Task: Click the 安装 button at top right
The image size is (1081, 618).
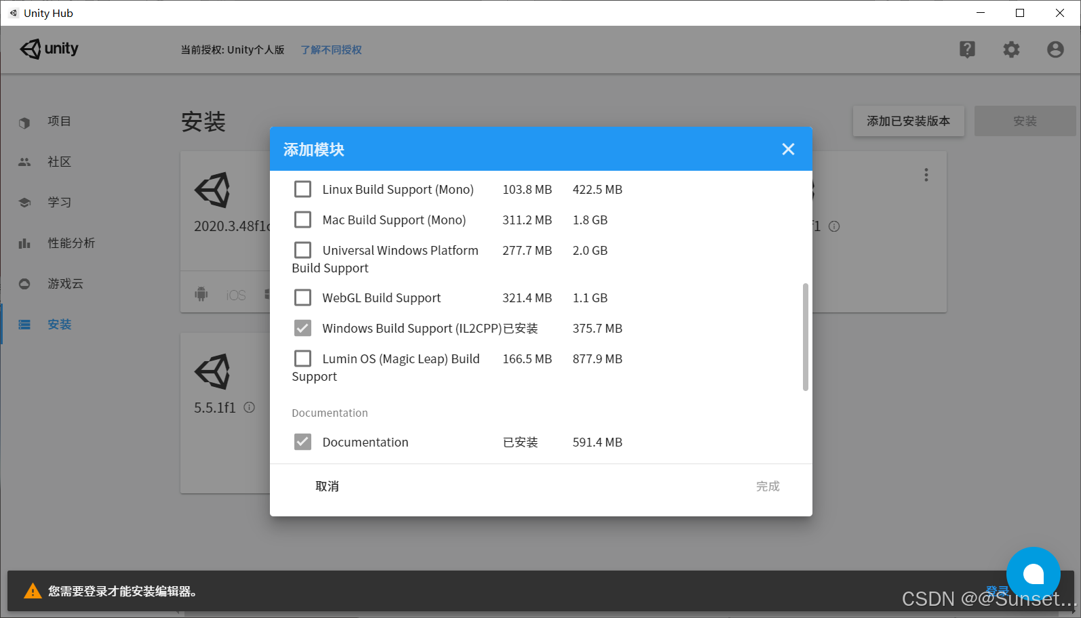Action: [1025, 121]
